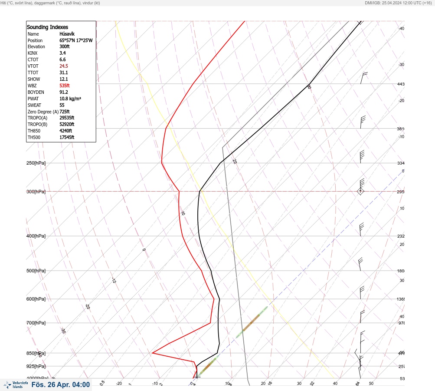Click the PWAT value 10.8 kg/m²
435x391 pixels.
coord(70,99)
